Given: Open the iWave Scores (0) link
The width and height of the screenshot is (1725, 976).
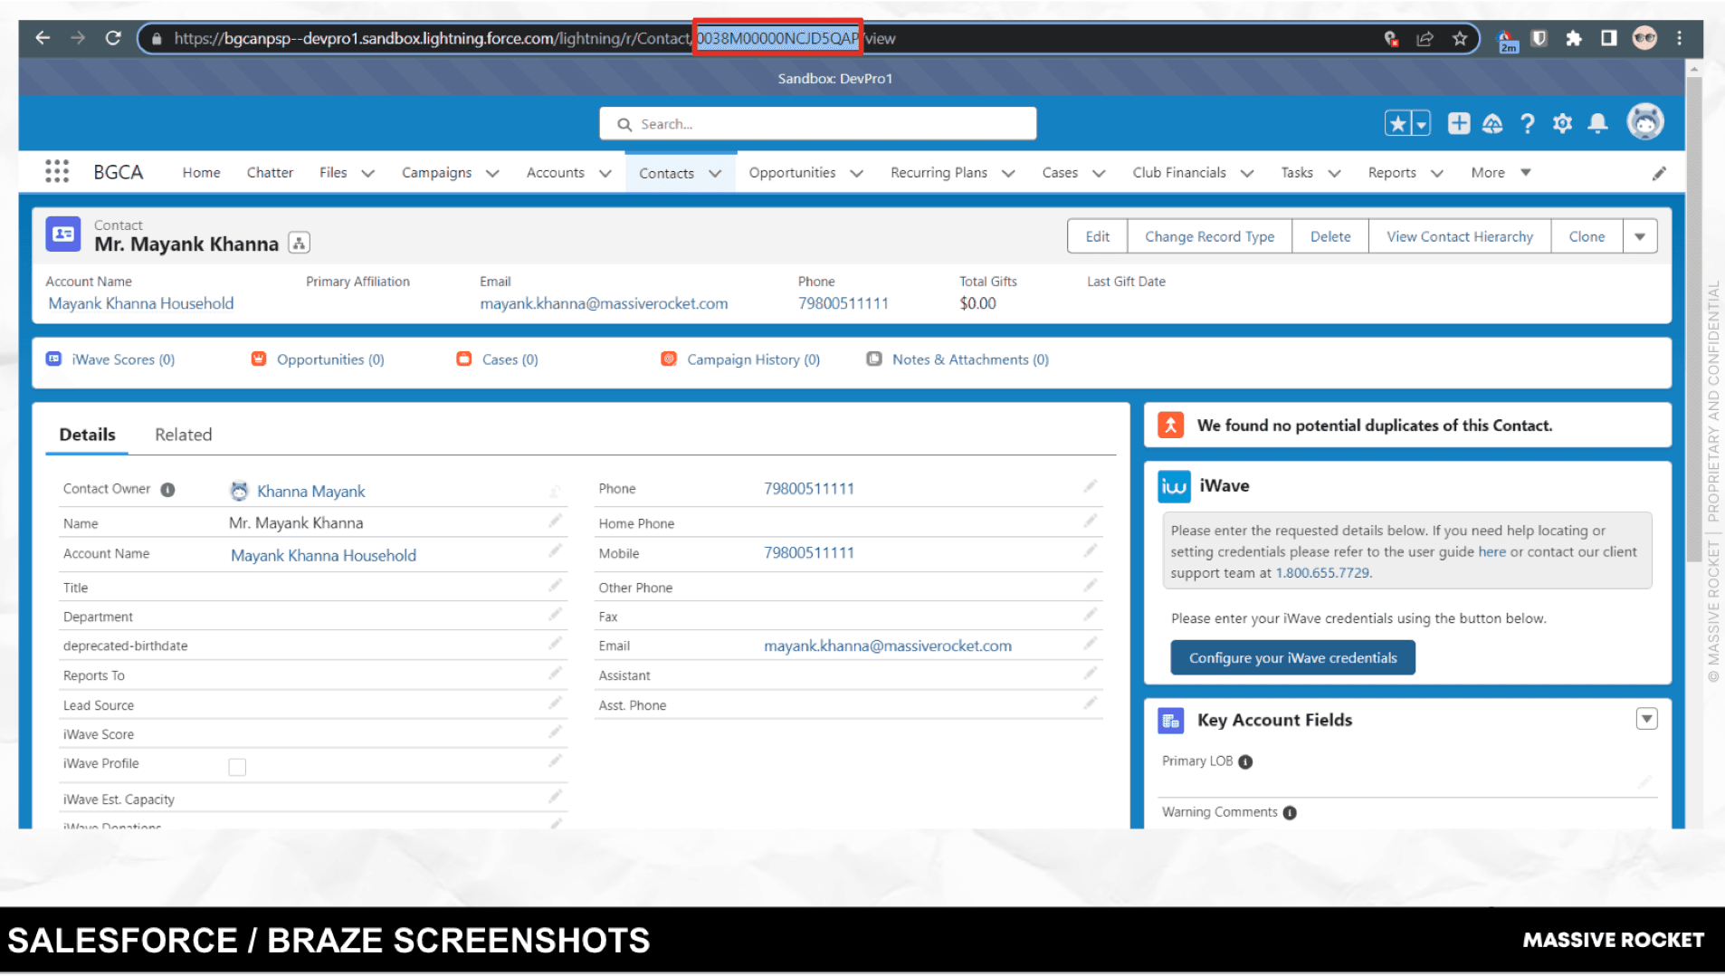Looking at the screenshot, I should point(123,359).
